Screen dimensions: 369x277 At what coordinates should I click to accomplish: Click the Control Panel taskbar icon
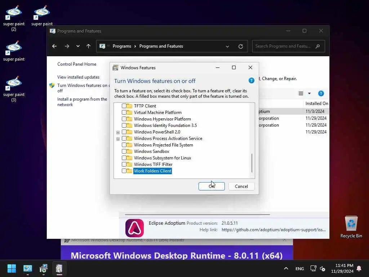(x=28, y=268)
